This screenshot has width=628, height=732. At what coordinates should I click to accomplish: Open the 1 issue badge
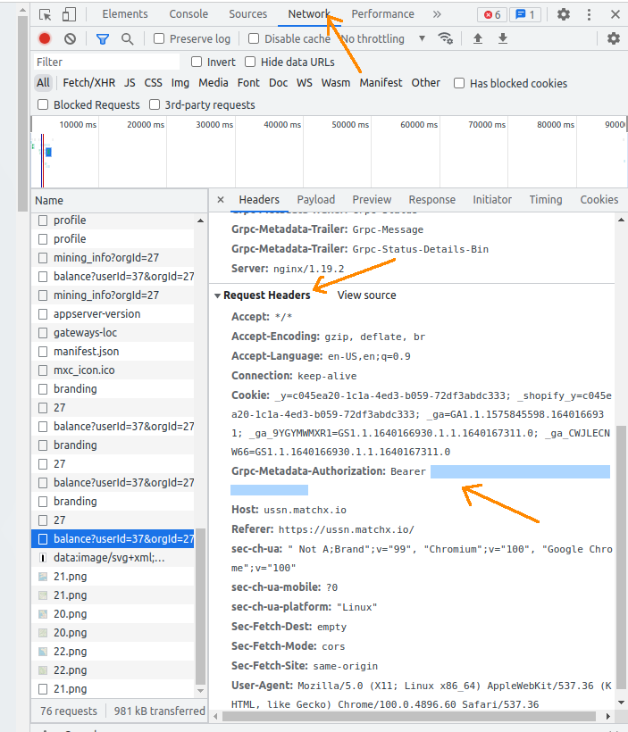[x=524, y=15]
